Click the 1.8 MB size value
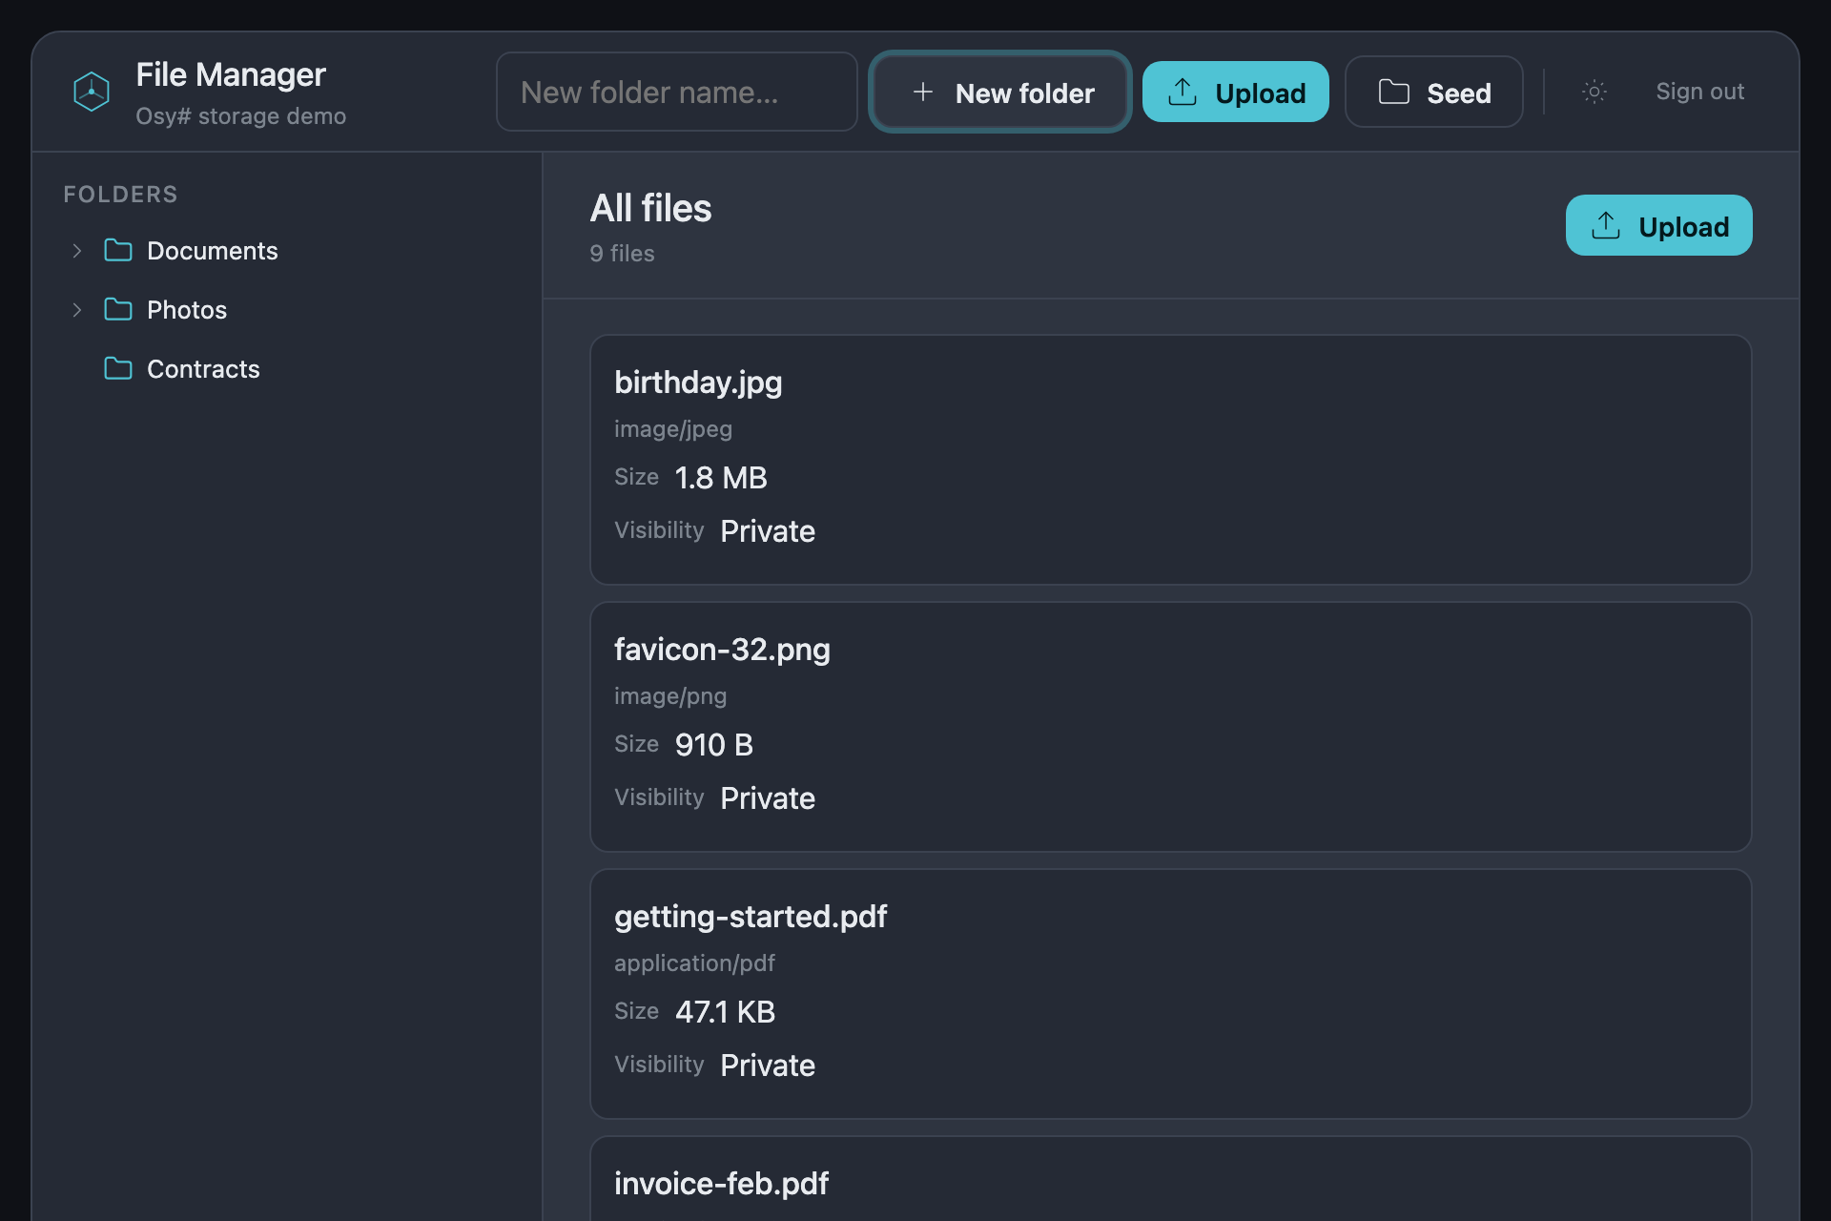The width and height of the screenshot is (1831, 1221). pyautogui.click(x=721, y=478)
